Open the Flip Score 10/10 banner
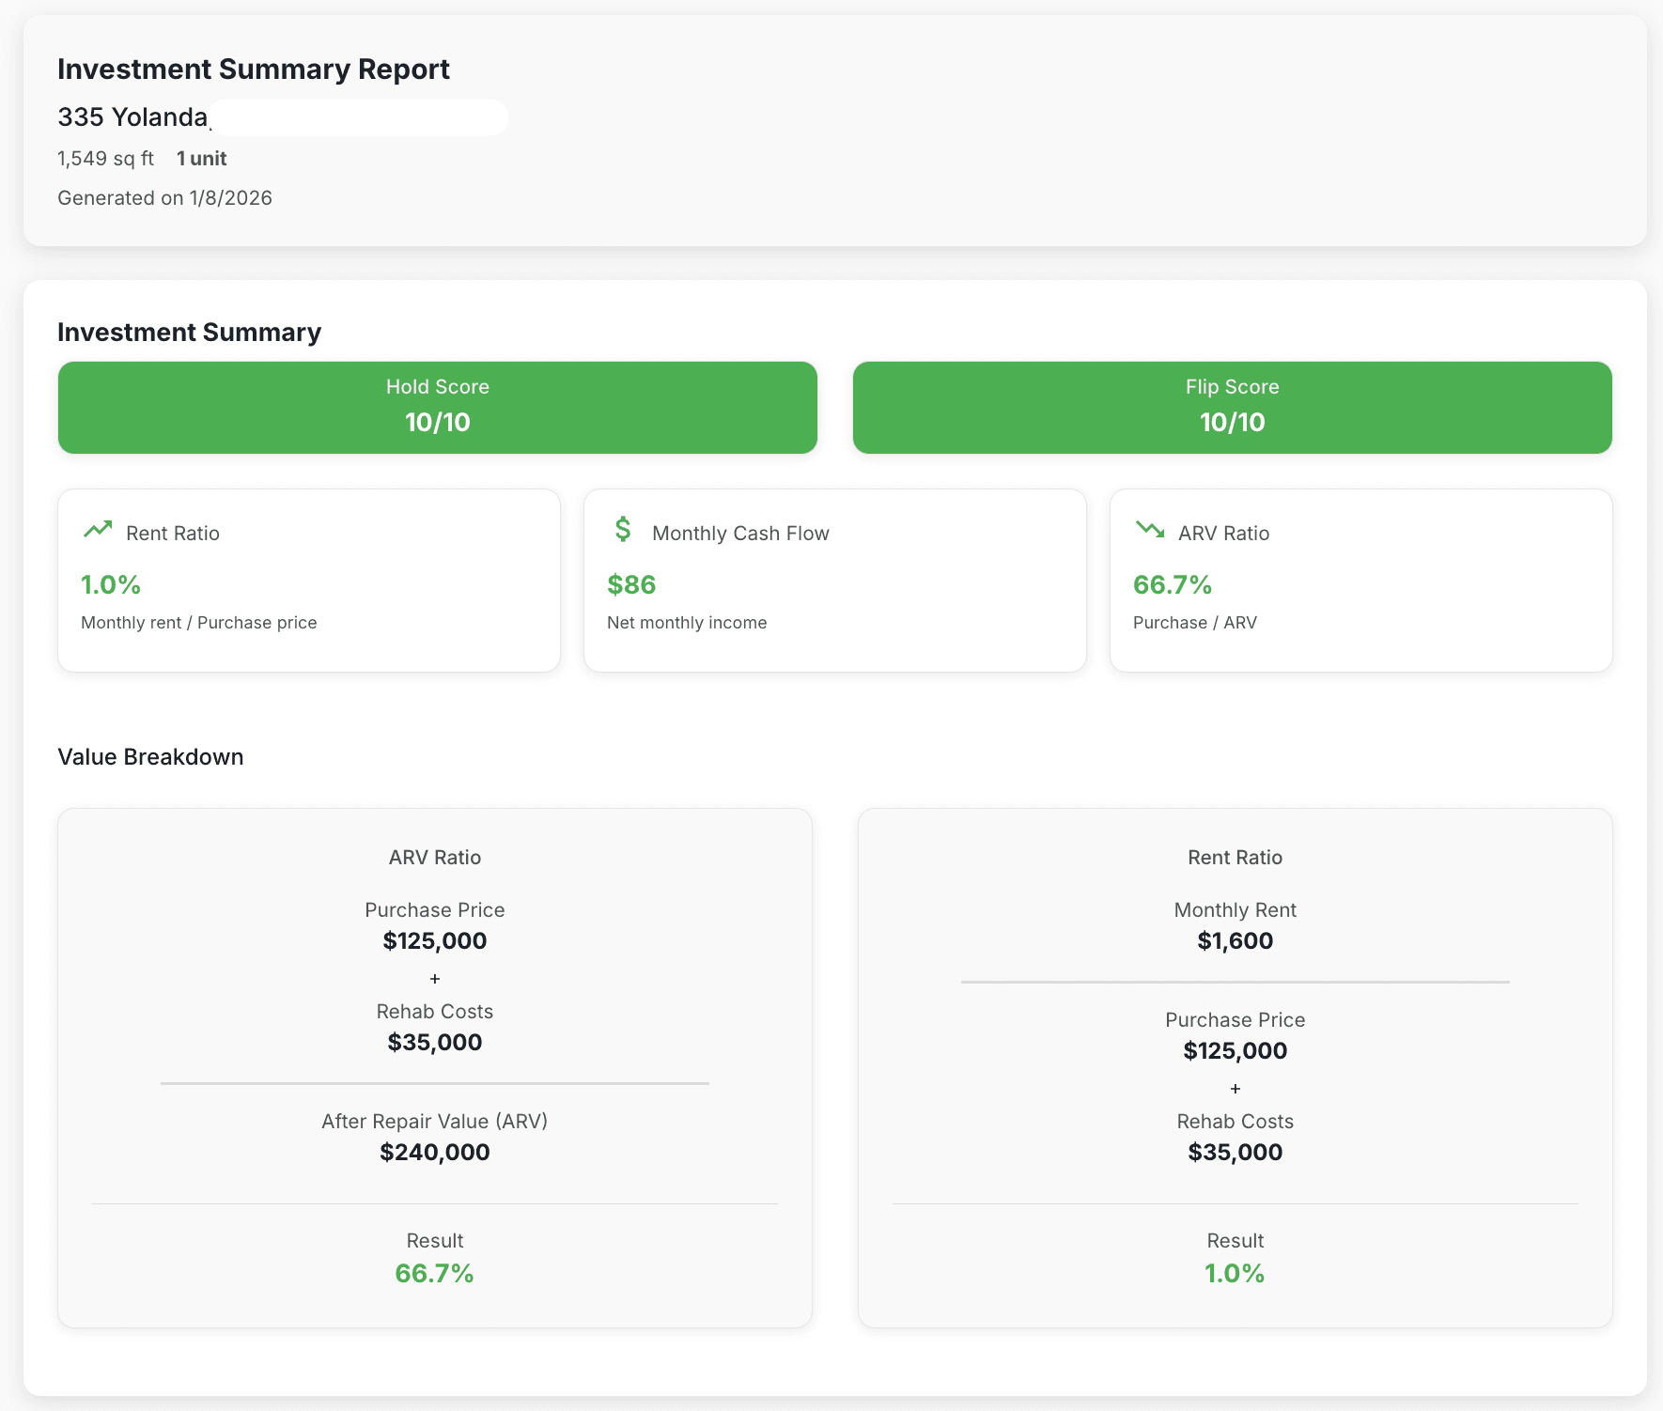The width and height of the screenshot is (1663, 1411). (x=1232, y=408)
